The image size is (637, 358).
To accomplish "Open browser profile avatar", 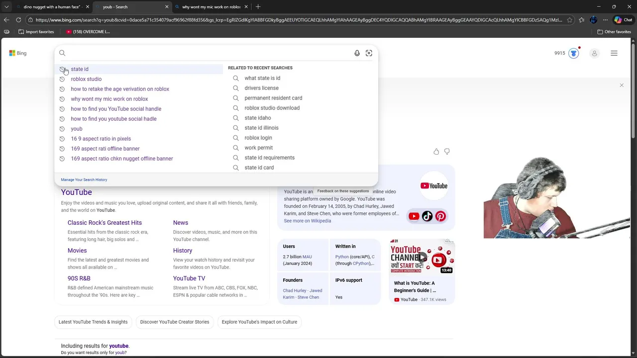I will click(x=593, y=20).
